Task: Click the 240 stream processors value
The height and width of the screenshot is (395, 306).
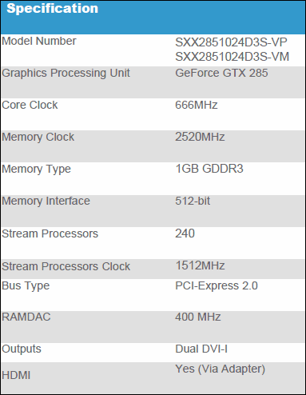Action: (x=185, y=233)
